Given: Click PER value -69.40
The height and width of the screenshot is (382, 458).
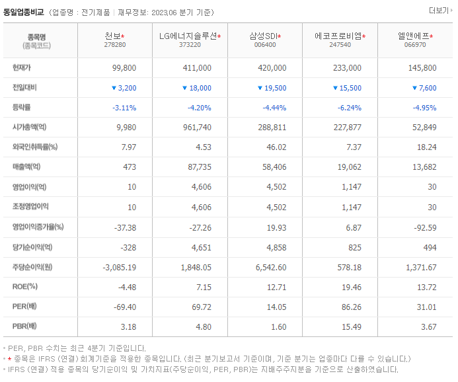Looking at the screenshot, I should [125, 307].
